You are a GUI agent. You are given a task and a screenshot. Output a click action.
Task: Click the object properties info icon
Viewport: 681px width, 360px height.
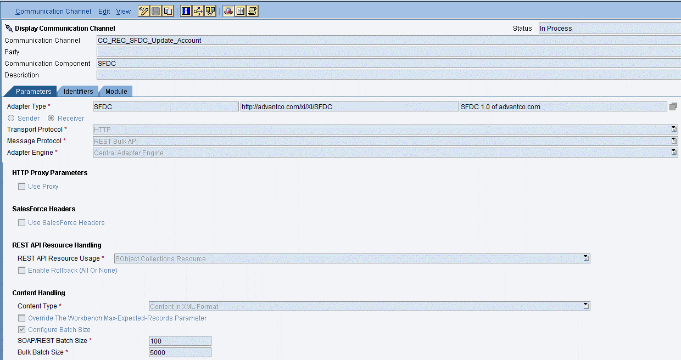[x=186, y=10]
